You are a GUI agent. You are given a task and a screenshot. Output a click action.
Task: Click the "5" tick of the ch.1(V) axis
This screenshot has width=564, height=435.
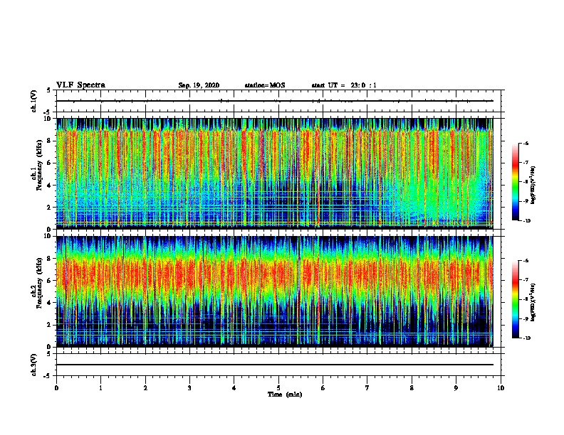coord(49,90)
